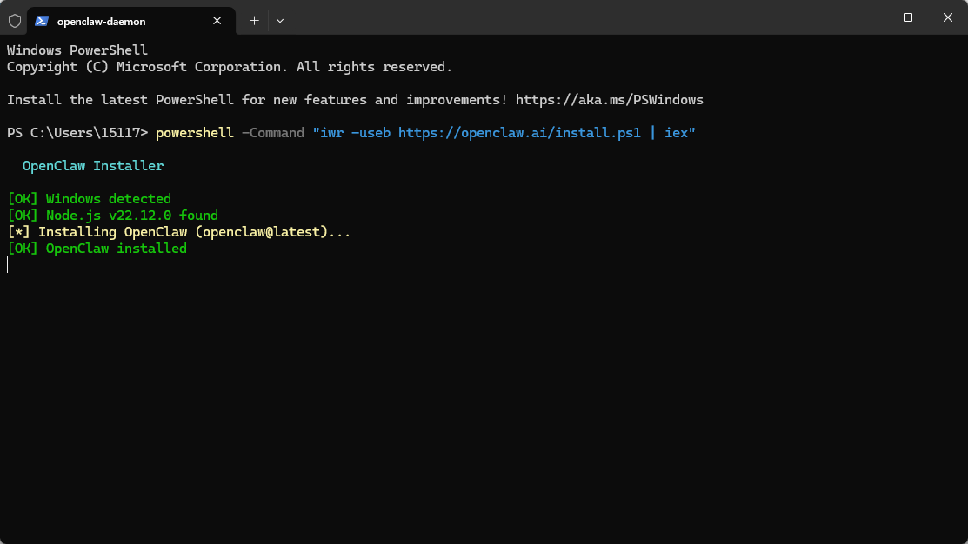Close the terminal window
The height and width of the screenshot is (544, 968).
948,17
